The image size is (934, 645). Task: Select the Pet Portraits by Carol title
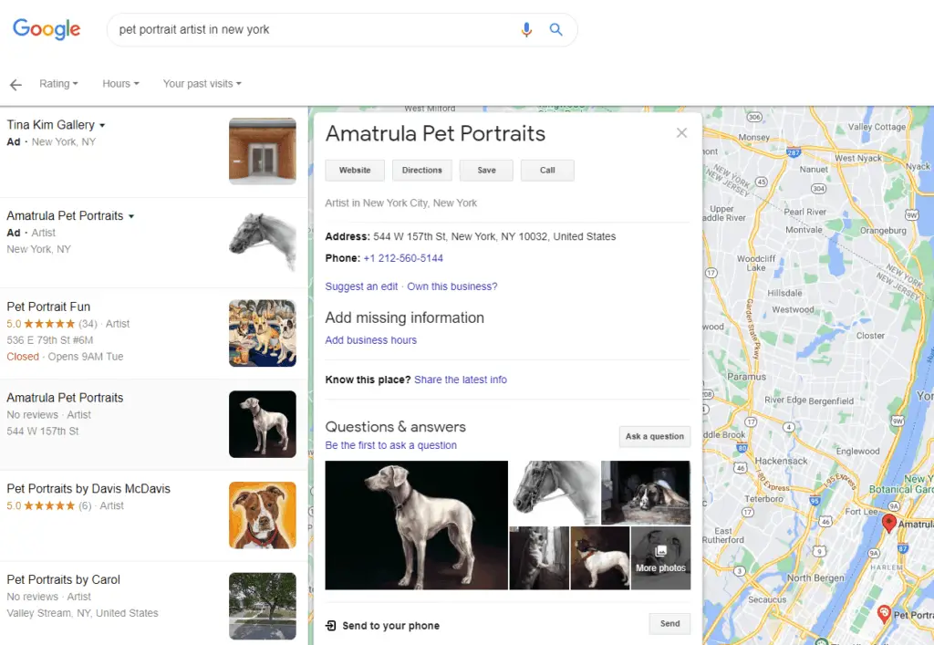pyautogui.click(x=63, y=580)
